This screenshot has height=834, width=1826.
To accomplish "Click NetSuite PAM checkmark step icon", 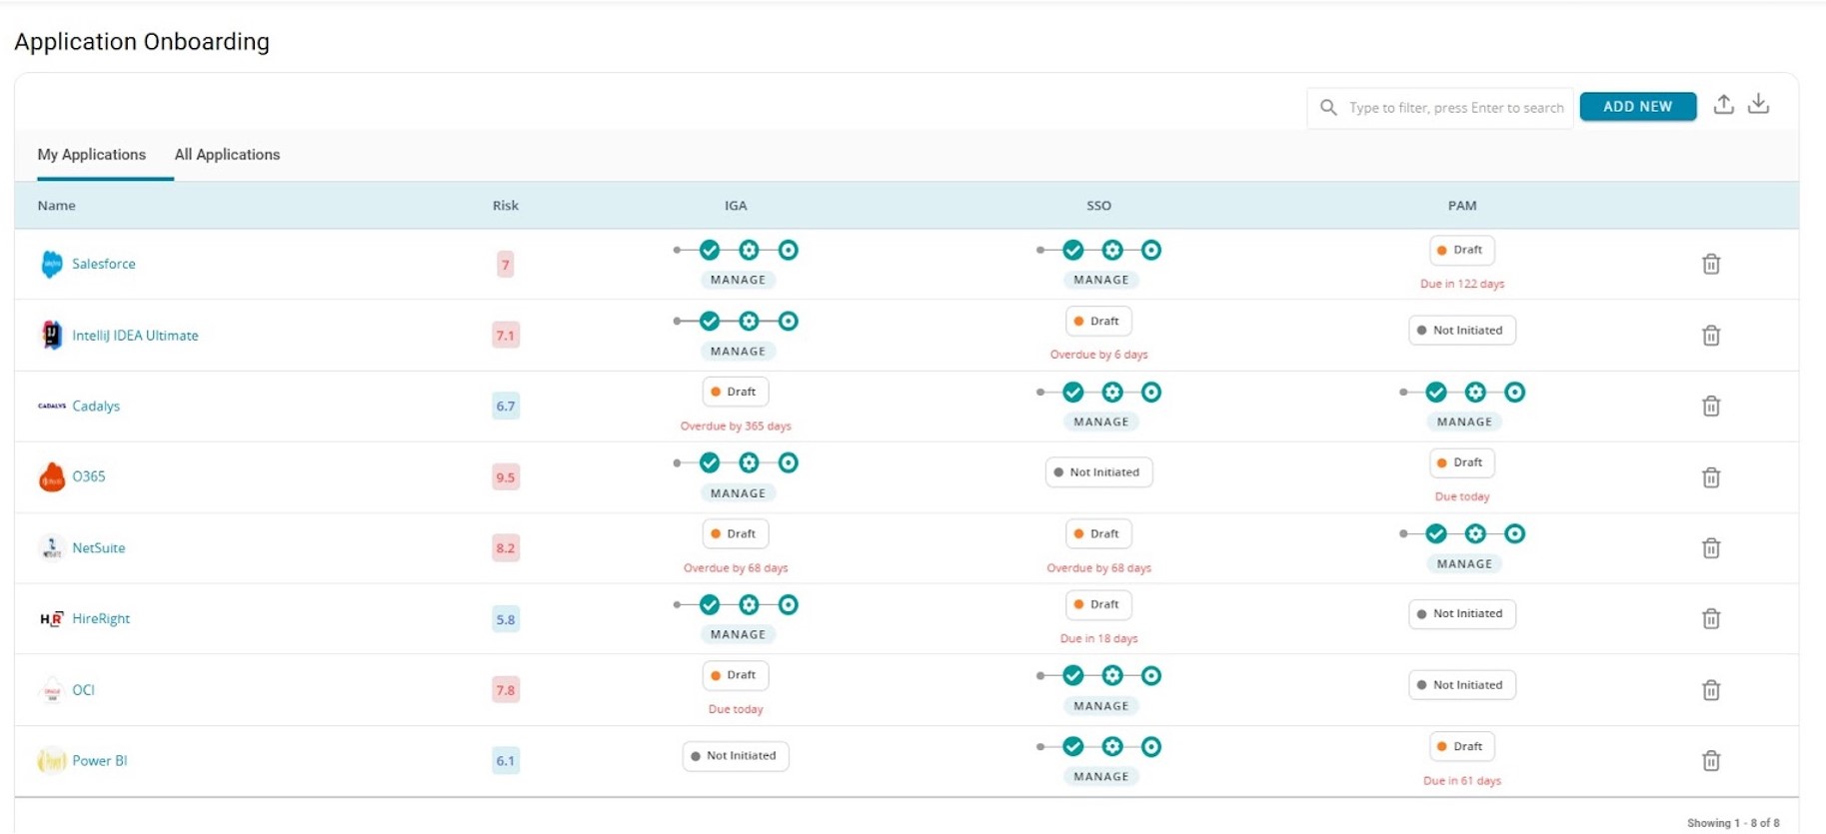I will 1436,533.
